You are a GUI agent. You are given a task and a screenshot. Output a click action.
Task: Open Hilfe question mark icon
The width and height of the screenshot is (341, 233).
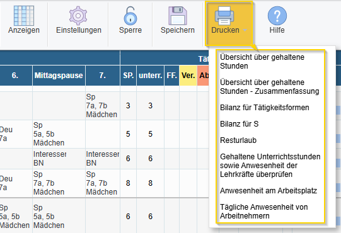point(277,16)
